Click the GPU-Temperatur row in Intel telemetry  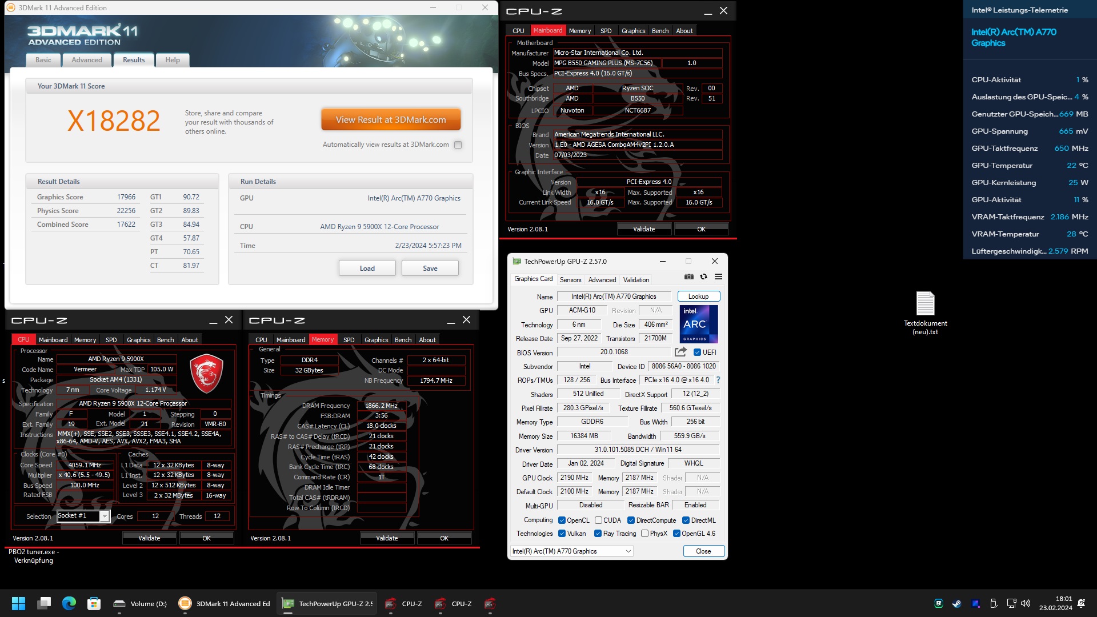click(x=1030, y=166)
